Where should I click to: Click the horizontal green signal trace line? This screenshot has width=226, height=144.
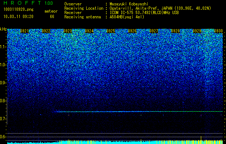140,112
